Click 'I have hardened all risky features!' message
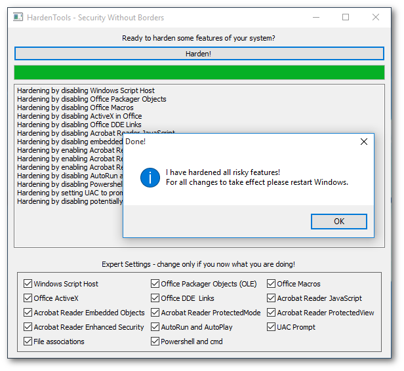Screen dimensions: 404x371 click(223, 172)
